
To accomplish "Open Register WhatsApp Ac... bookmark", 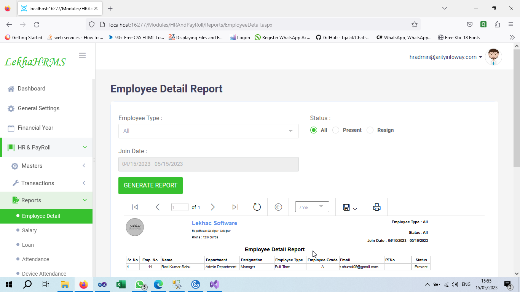I will (282, 38).
